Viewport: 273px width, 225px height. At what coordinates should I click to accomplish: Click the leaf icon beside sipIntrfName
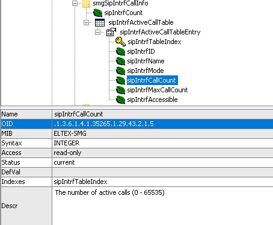(x=120, y=61)
